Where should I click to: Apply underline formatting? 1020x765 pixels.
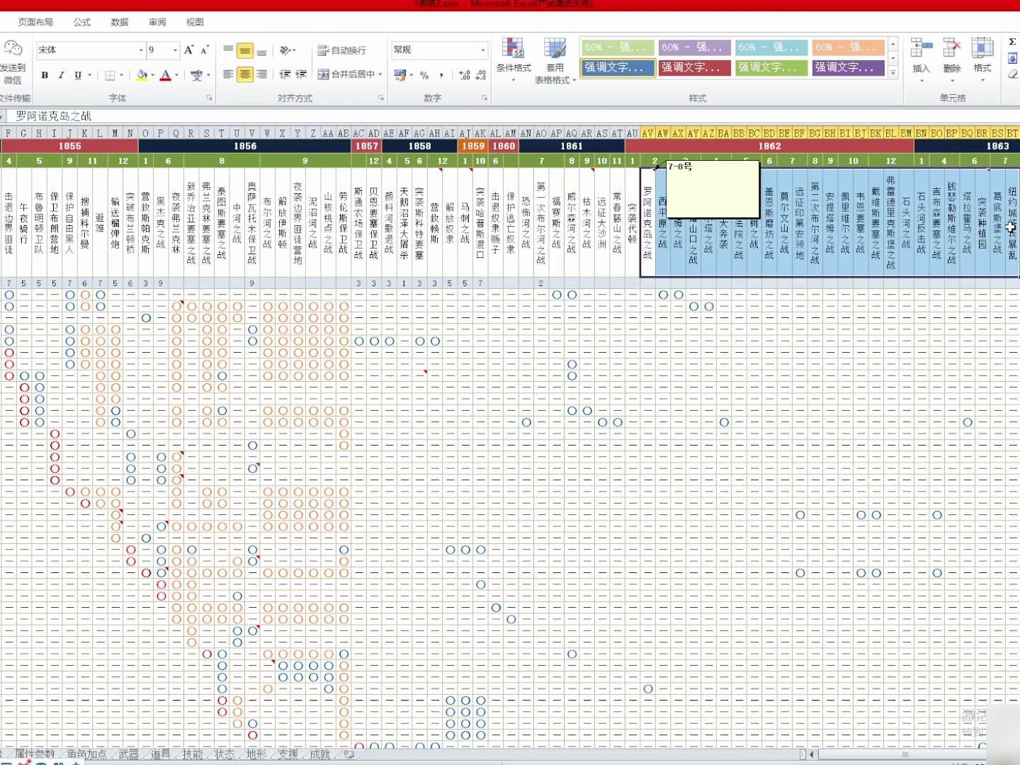coord(77,75)
